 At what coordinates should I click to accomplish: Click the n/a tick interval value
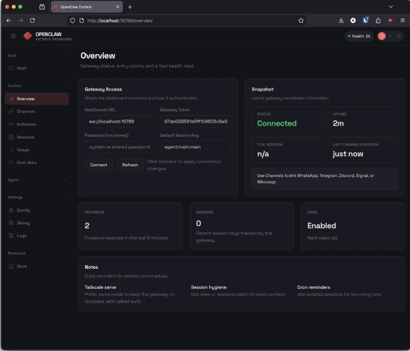(x=263, y=154)
